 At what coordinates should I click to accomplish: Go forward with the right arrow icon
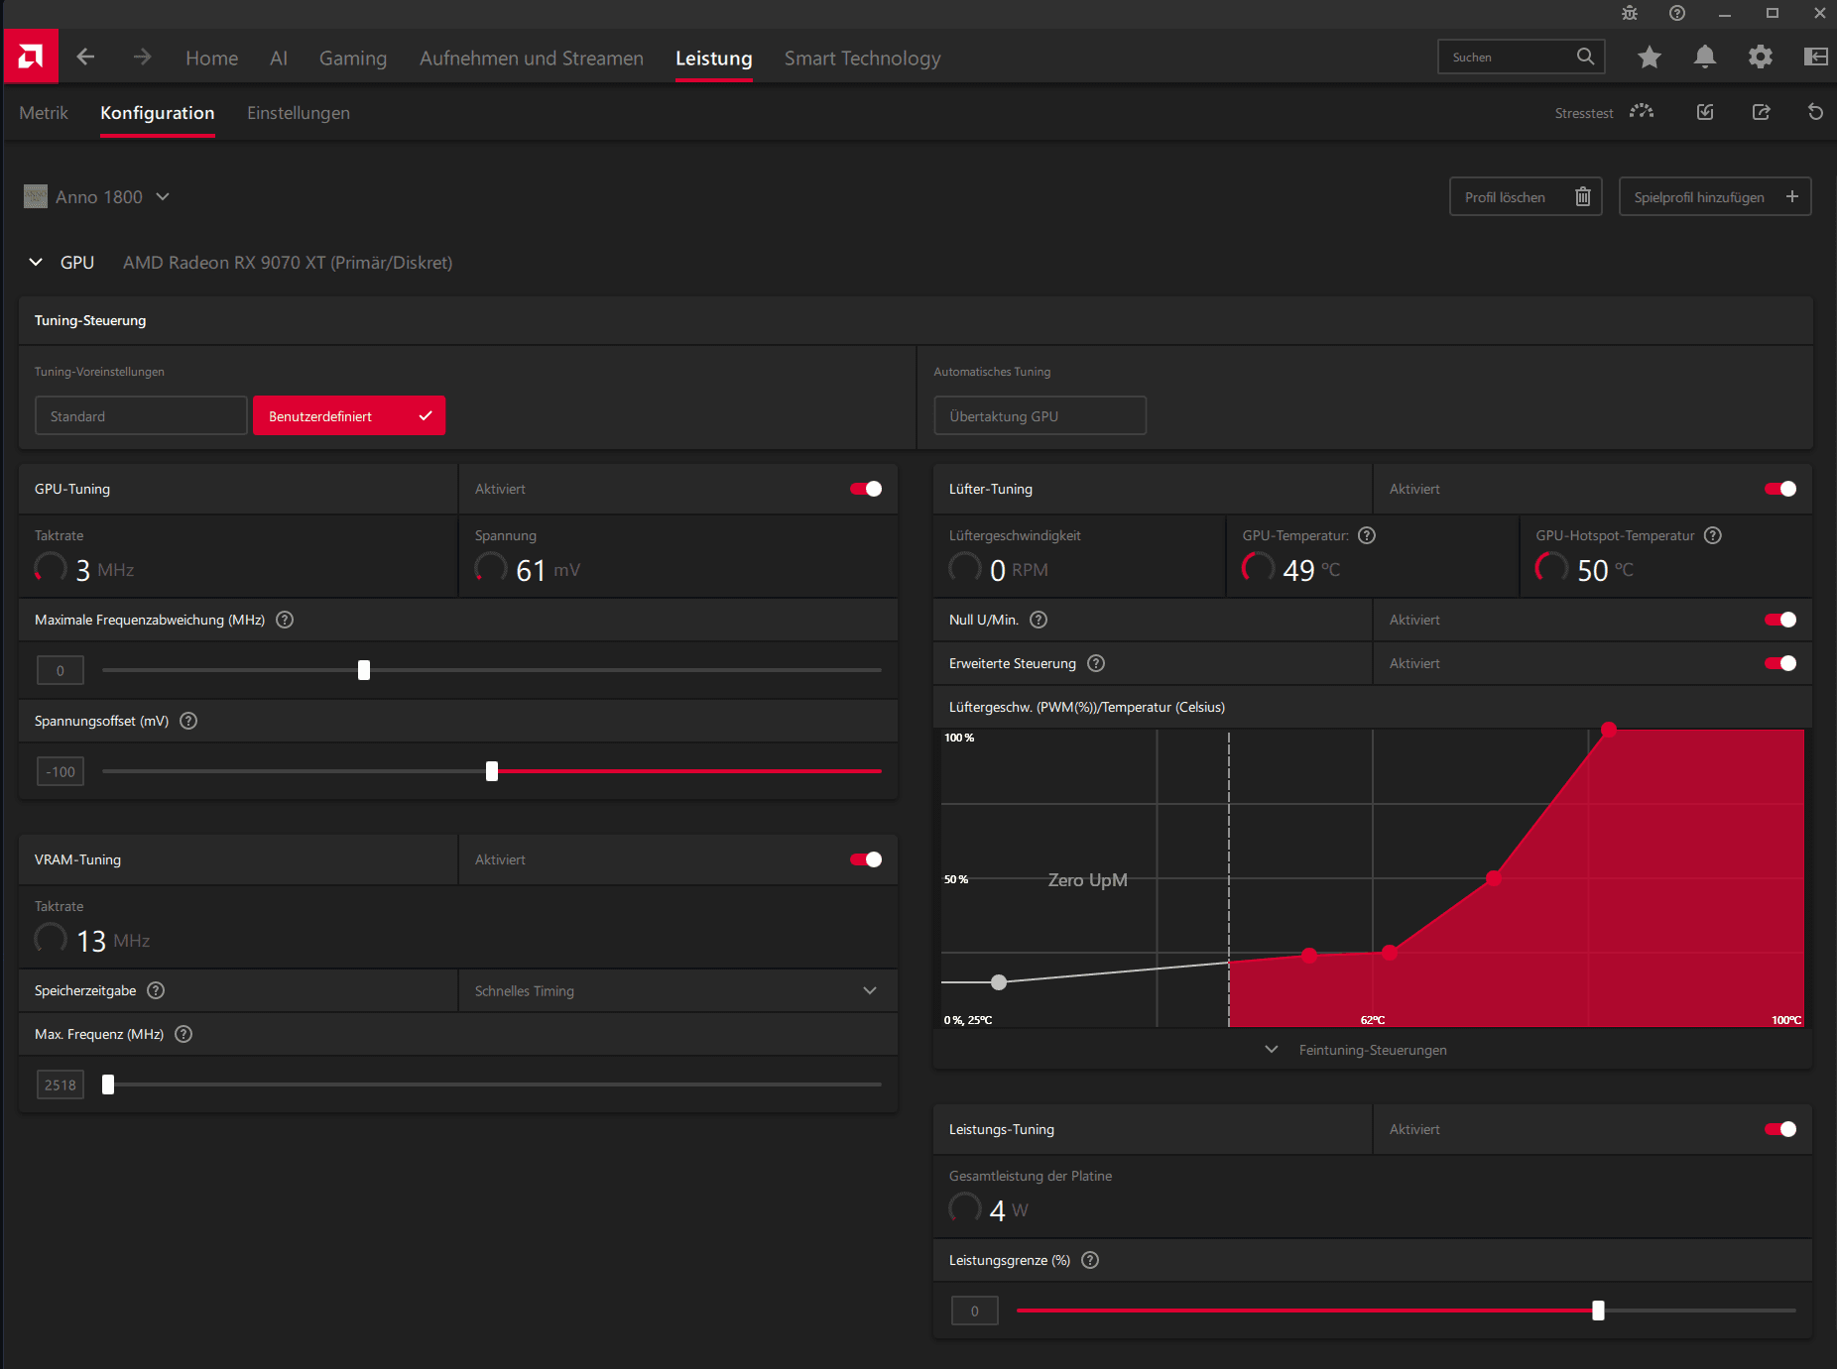tap(142, 57)
